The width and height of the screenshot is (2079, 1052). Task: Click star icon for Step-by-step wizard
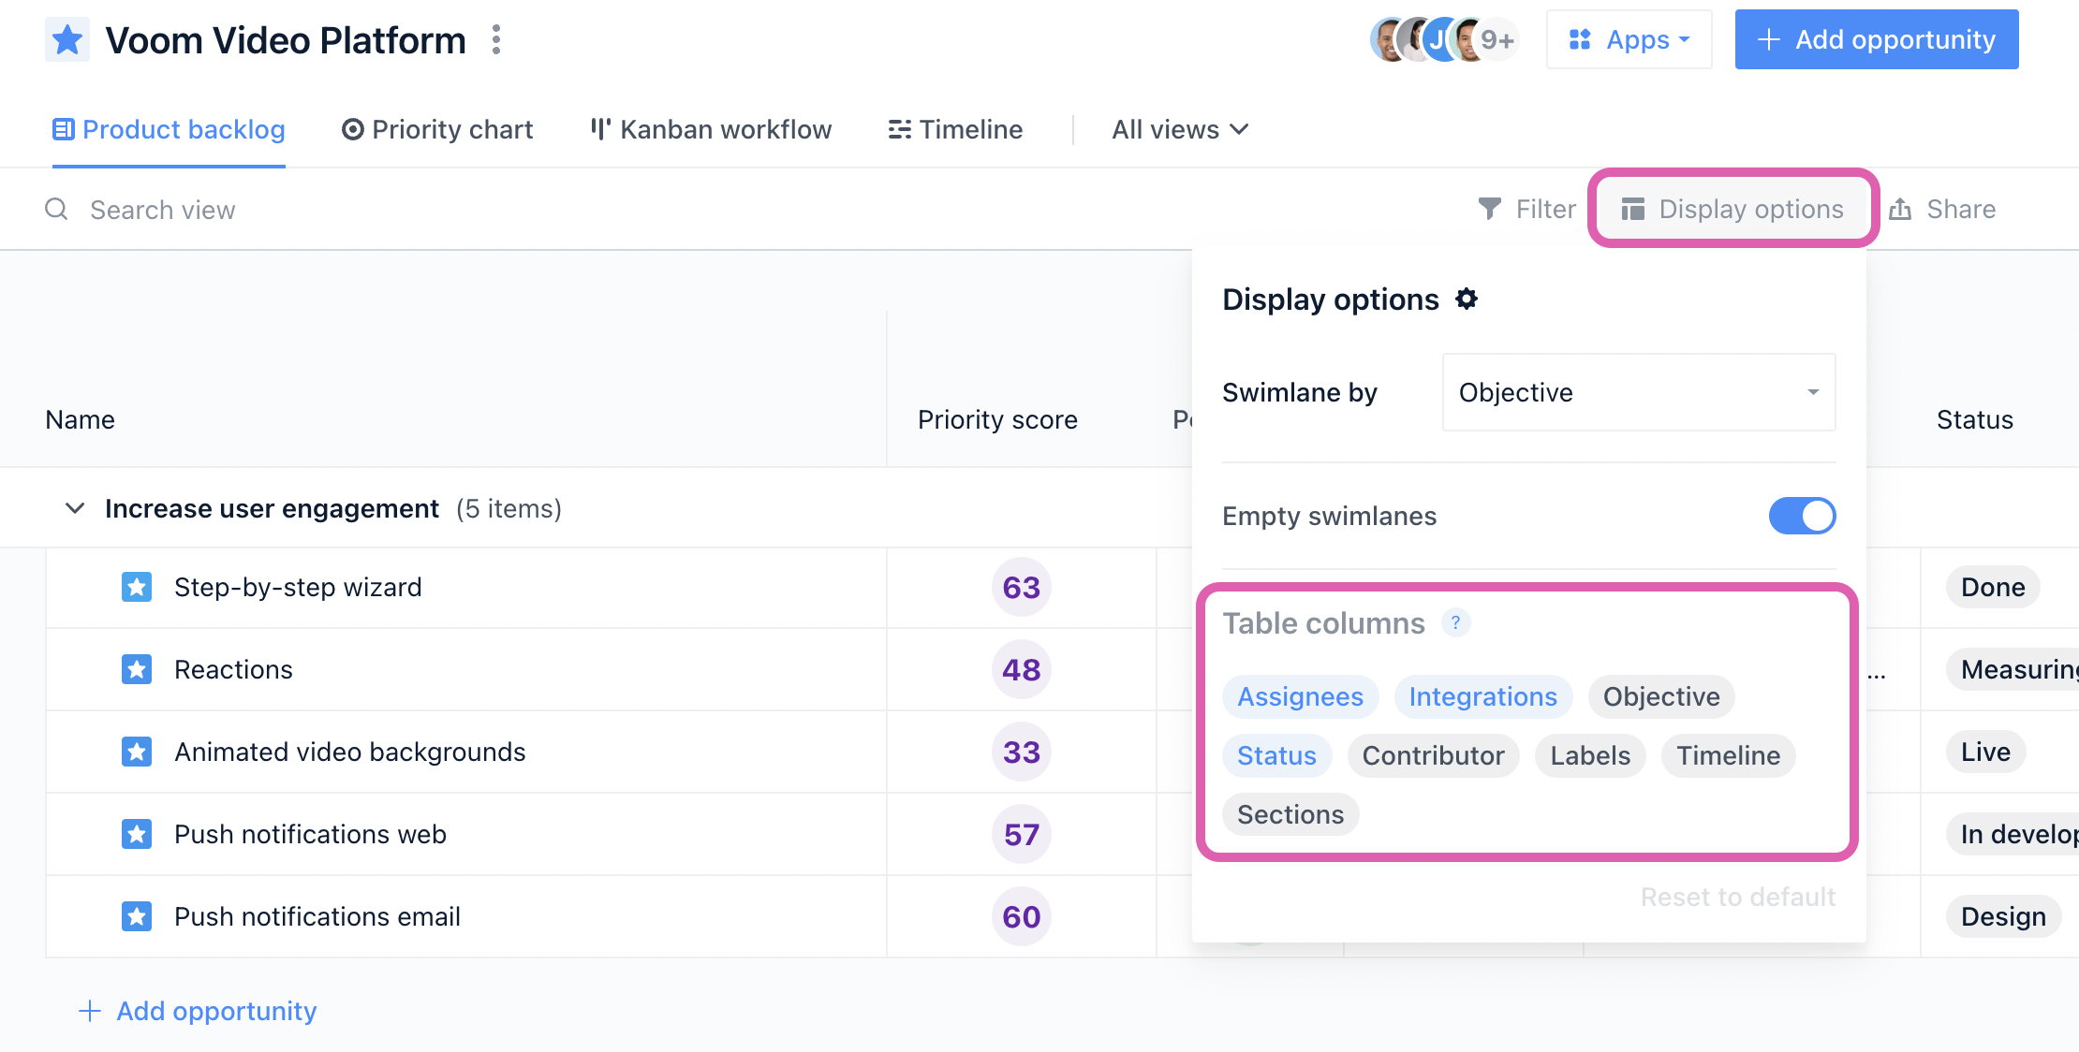click(x=137, y=587)
